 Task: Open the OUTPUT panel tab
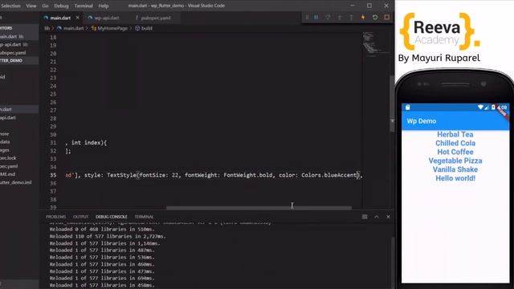pos(80,217)
